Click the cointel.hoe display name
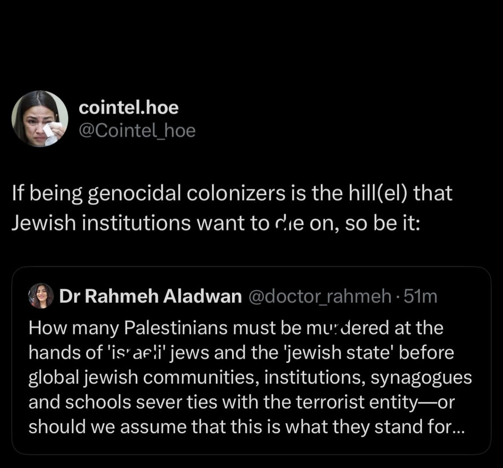503x468 pixels. click(129, 108)
